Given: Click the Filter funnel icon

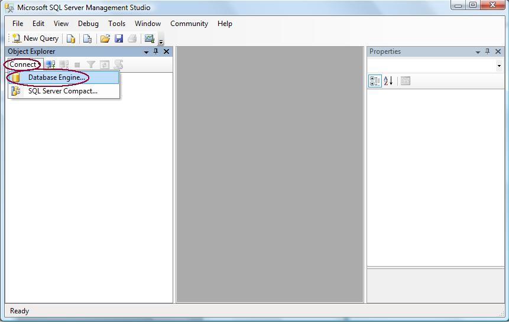Looking at the screenshot, I should click(x=91, y=64).
